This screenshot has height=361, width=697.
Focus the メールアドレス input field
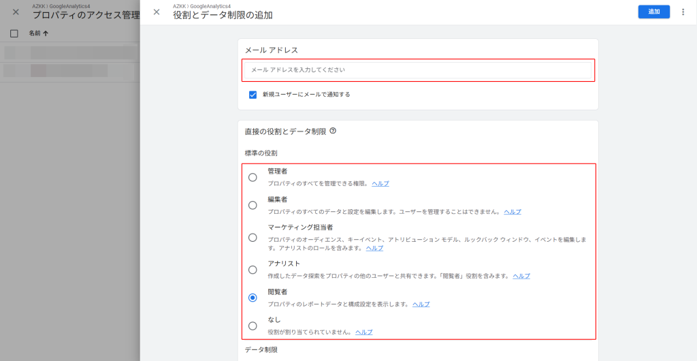point(418,70)
